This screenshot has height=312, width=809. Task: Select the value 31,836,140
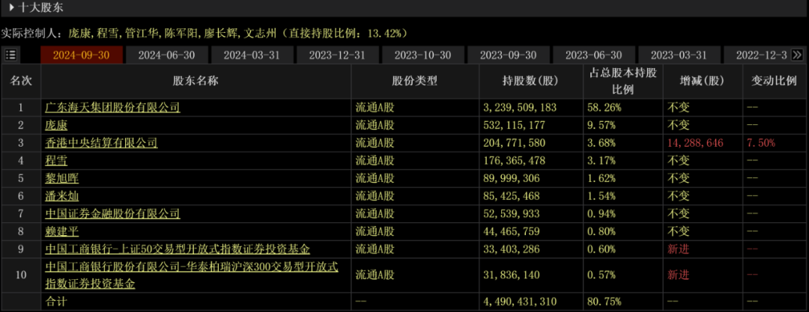(512, 275)
